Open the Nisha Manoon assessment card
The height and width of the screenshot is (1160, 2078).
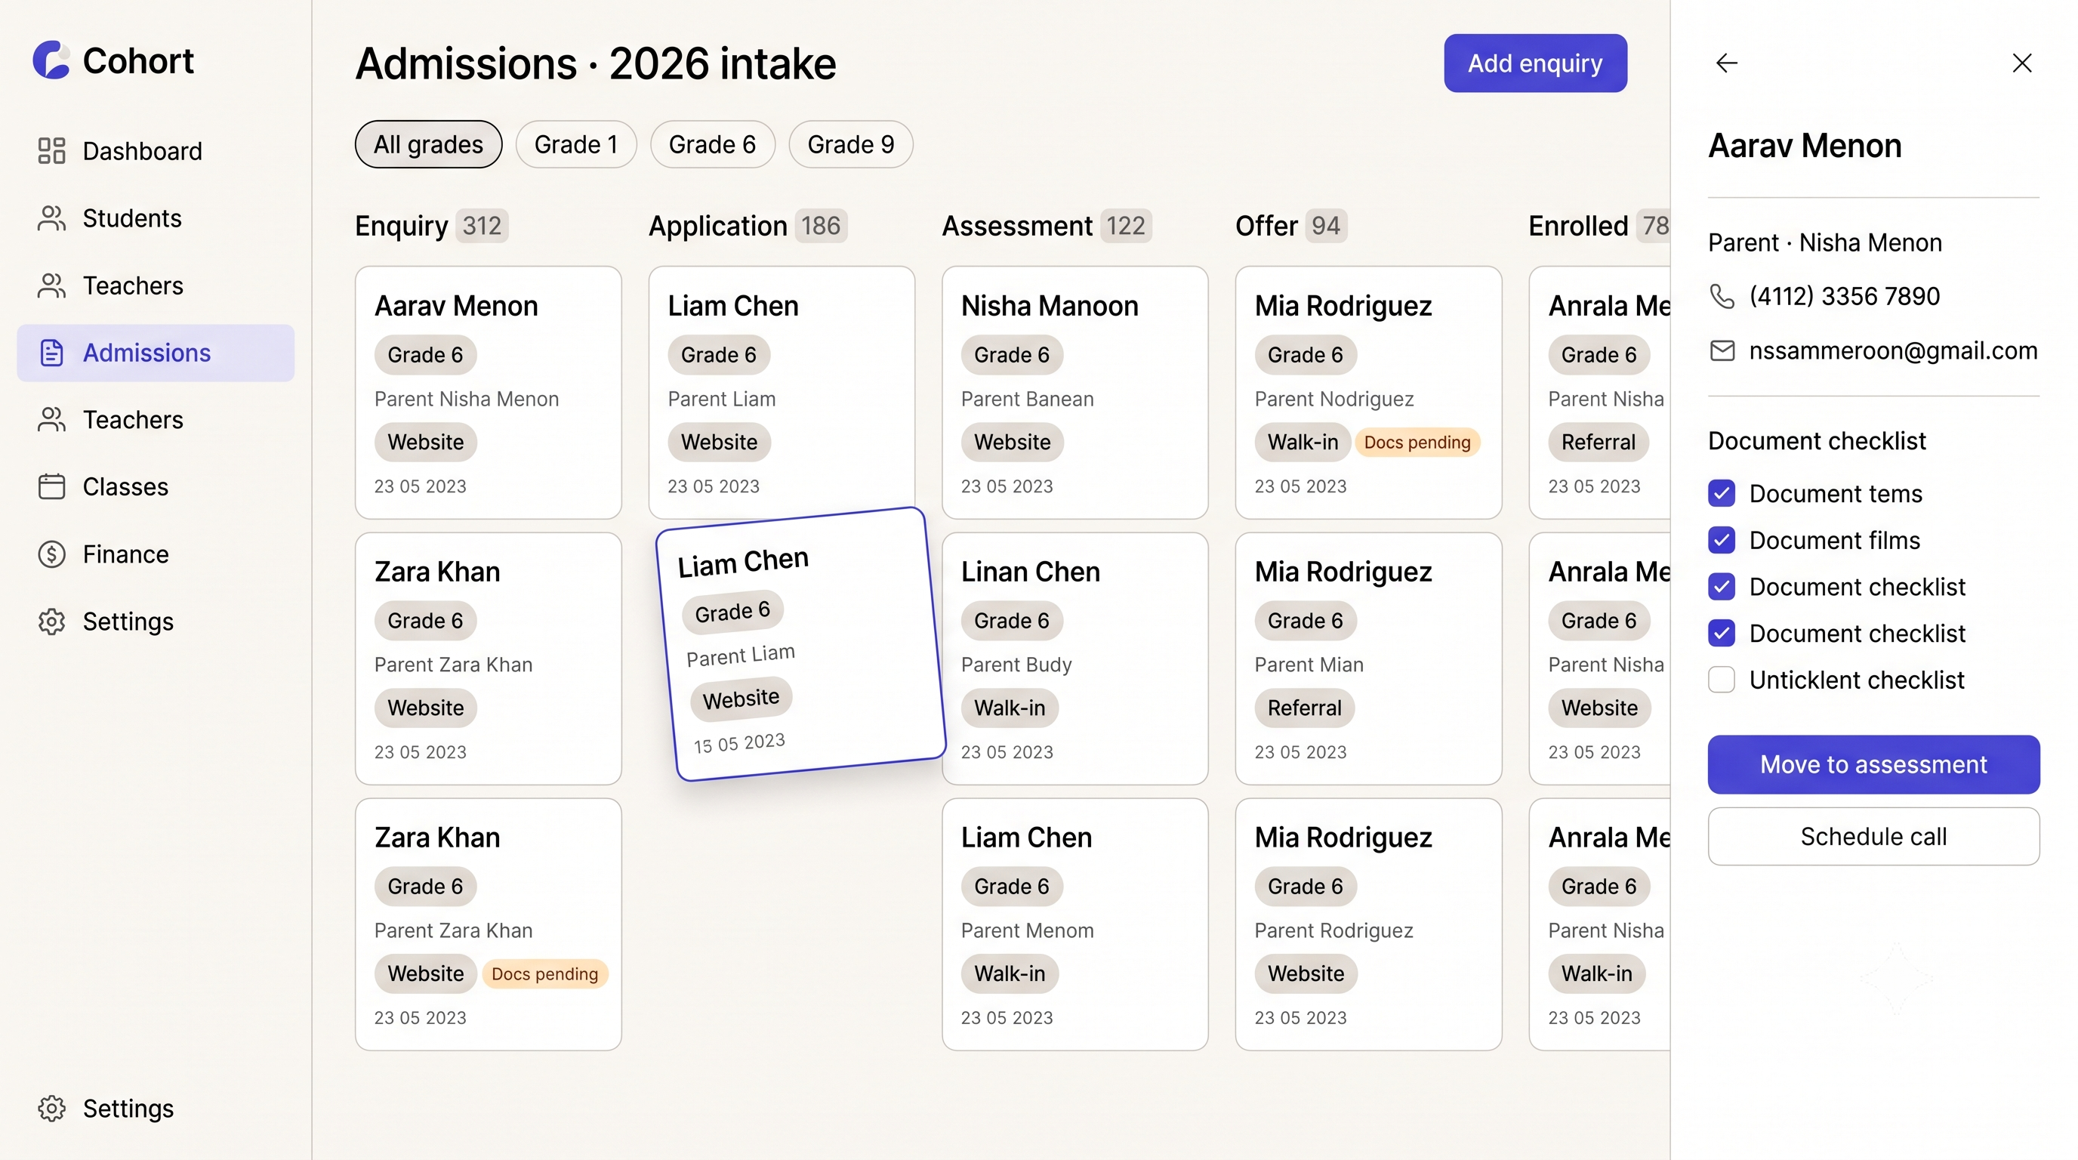(1074, 392)
